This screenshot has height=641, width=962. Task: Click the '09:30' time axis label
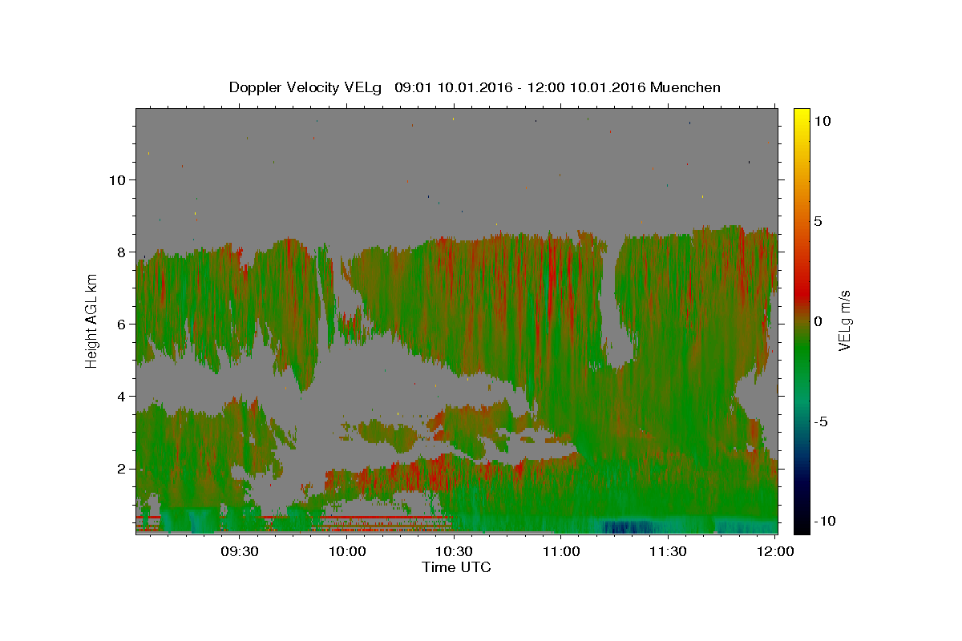pos(239,551)
